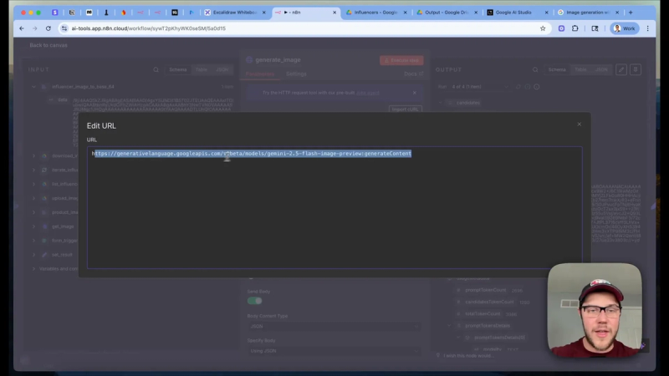Screen dimensions: 669x376
Task: Close the Excalidraw Whiteboard tab
Action: [x=263, y=13]
